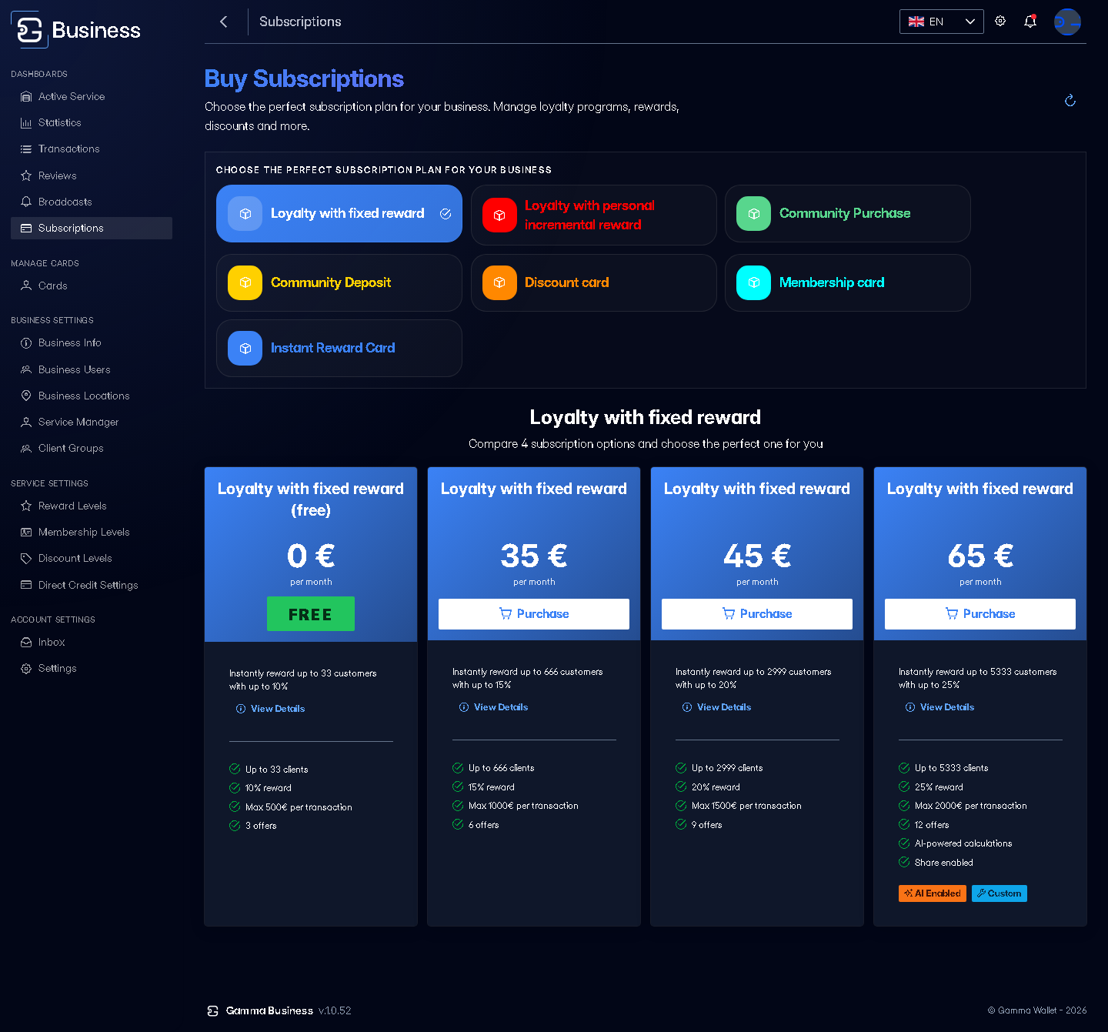Click the Business logo icon

29,29
